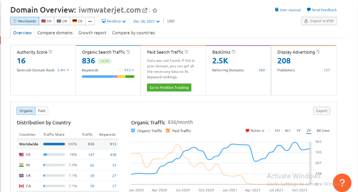358x192 pixels.
Task: Click the Export button above the chart
Action: point(322,111)
